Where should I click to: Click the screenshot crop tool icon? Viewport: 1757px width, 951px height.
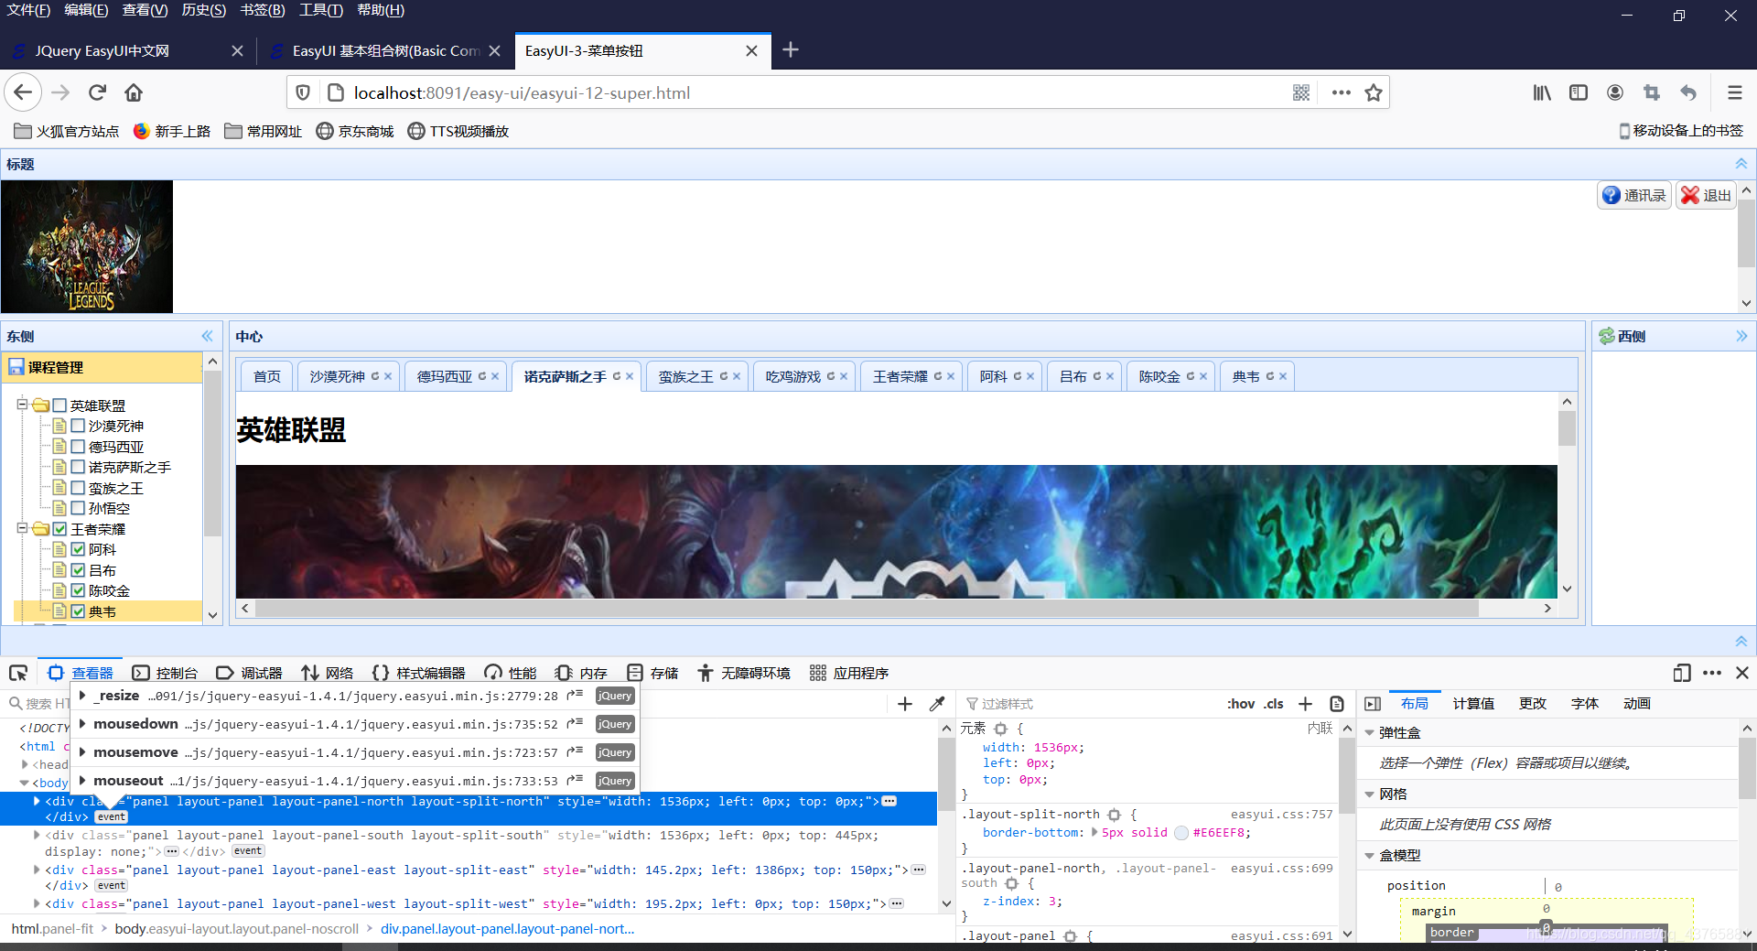(1652, 92)
